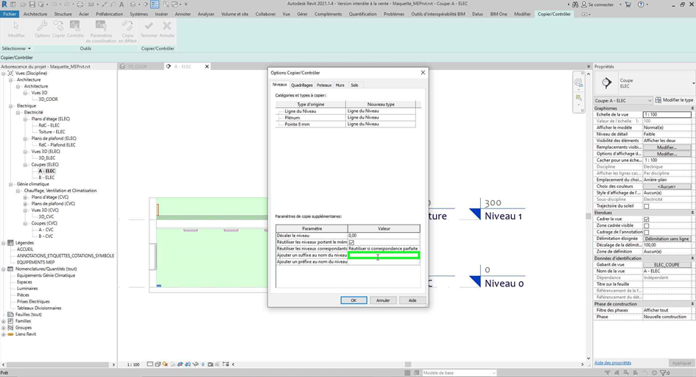Click the Contrôle tool icon in the ribbon
This screenshot has height=377, width=696.
pyautogui.click(x=75, y=26)
